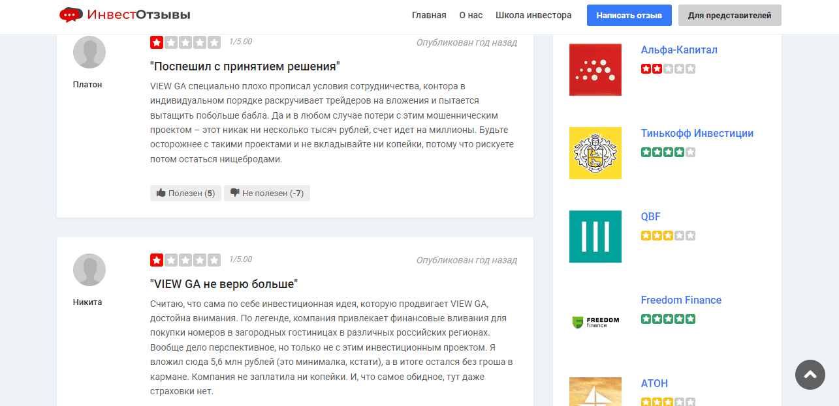Image resolution: width=839 pixels, height=406 pixels.
Task: Go to the Главная menu item
Action: (x=429, y=15)
